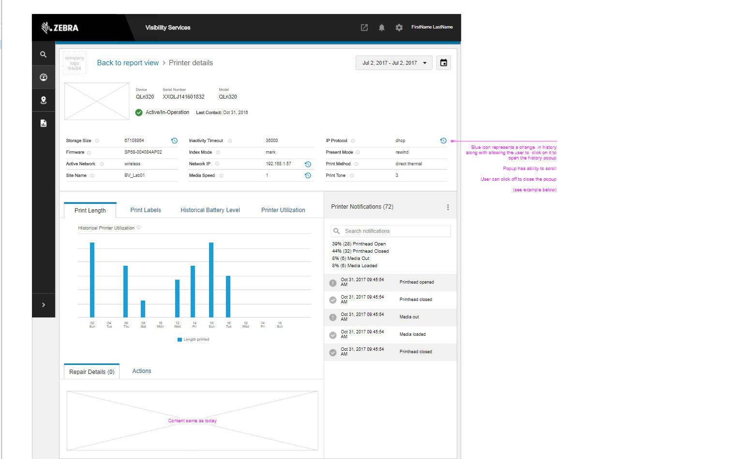Image resolution: width=748 pixels, height=459 pixels.
Task: Toggle Length printed legend swatch
Action: pyautogui.click(x=180, y=340)
